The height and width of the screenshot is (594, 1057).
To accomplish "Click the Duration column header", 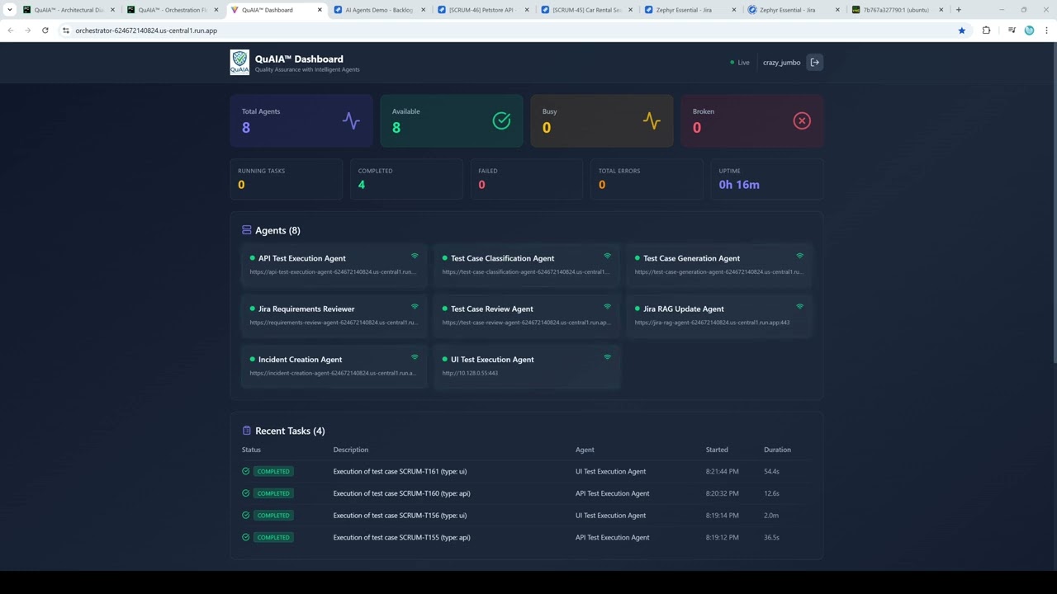I will pos(777,450).
